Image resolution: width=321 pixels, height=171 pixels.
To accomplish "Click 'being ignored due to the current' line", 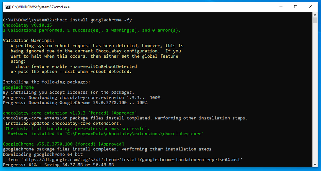I will (95, 51).
